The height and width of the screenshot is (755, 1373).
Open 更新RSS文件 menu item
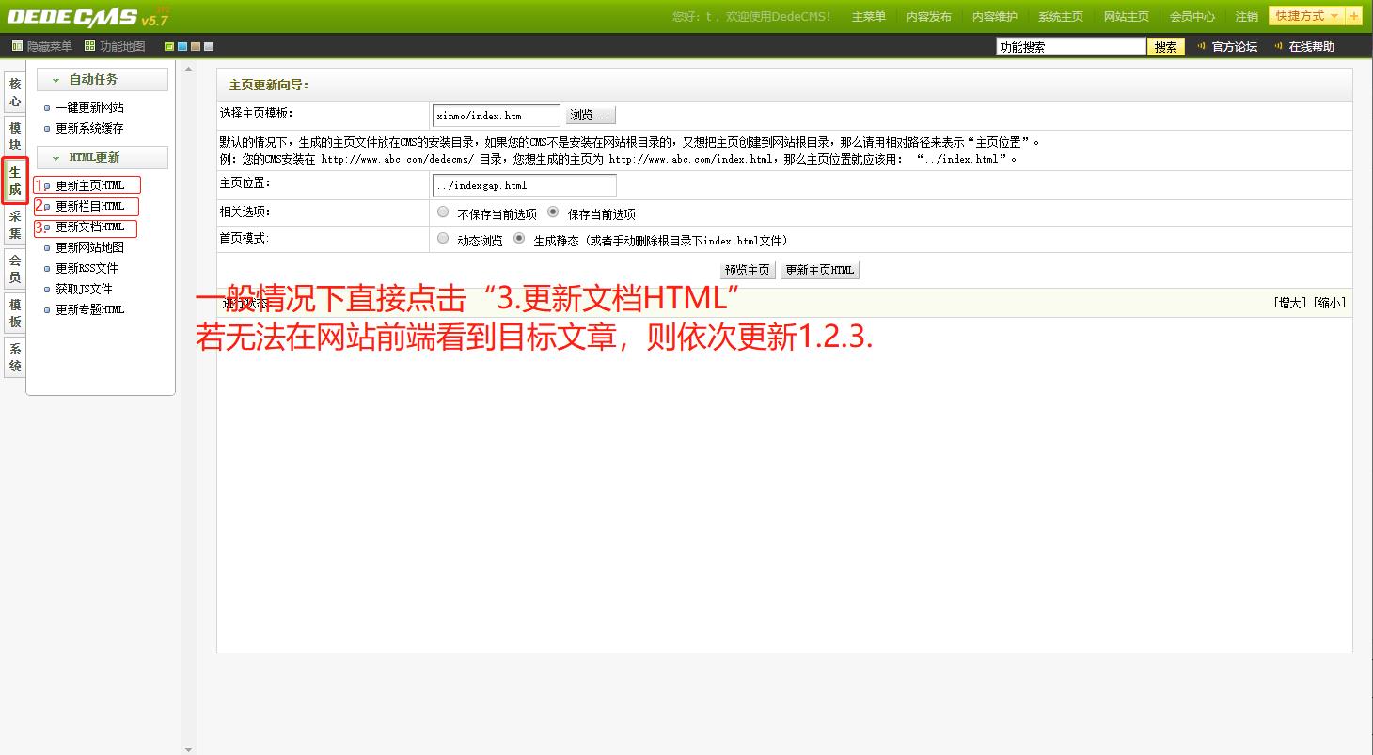pyautogui.click(x=87, y=268)
